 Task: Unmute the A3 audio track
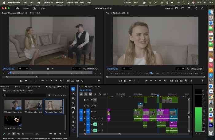(x=95, y=130)
